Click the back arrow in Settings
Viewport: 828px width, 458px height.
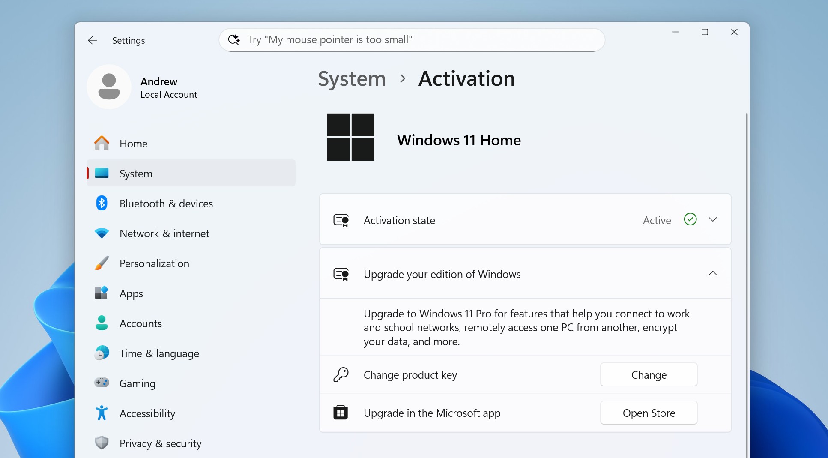[93, 40]
